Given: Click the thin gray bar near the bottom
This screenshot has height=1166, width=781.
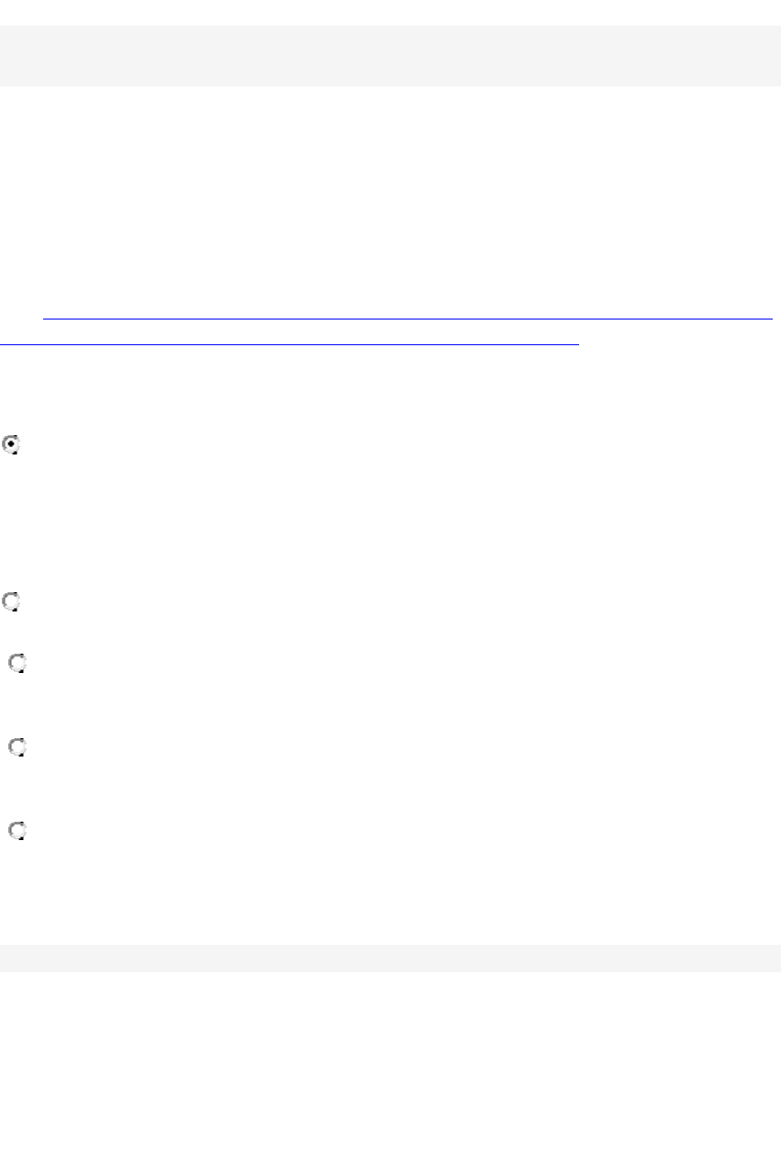Looking at the screenshot, I should [x=390, y=959].
